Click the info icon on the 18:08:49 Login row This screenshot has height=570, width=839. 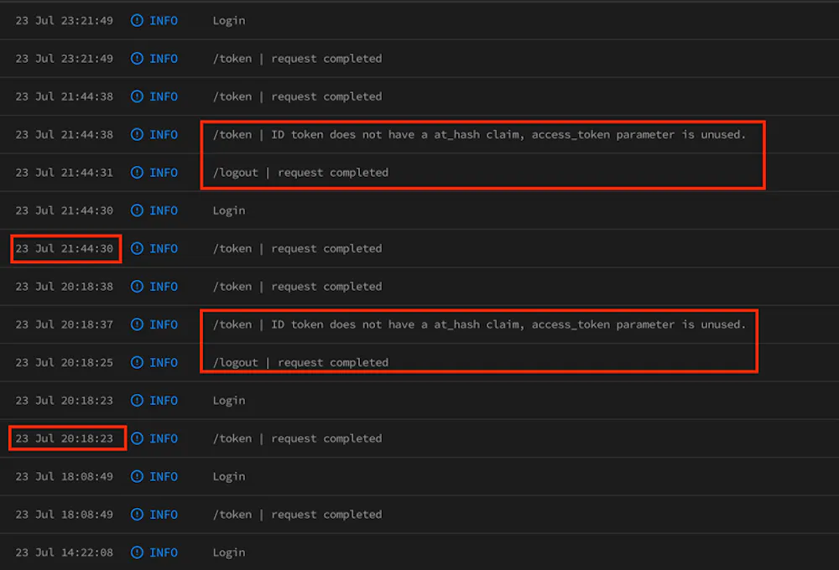(x=137, y=476)
